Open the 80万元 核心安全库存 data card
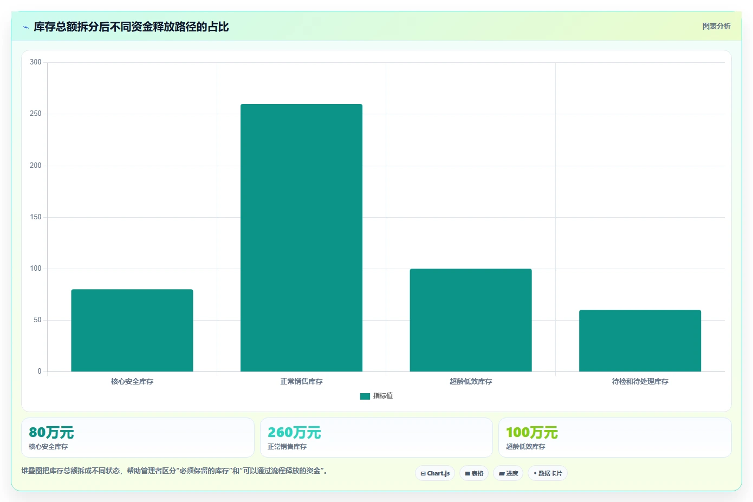This screenshot has height=502, width=753. (x=138, y=438)
